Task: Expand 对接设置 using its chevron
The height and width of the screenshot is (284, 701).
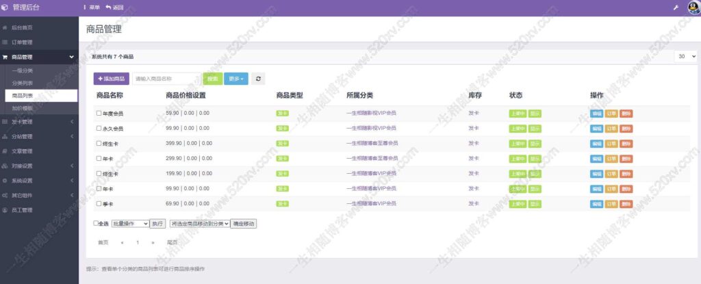Action: (x=72, y=166)
